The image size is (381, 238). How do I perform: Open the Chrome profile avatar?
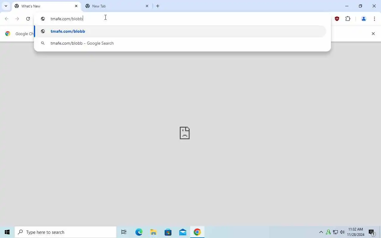pos(363,19)
